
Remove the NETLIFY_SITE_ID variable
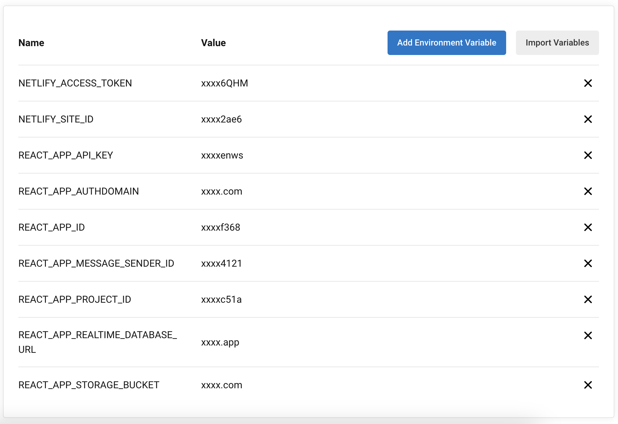[588, 119]
